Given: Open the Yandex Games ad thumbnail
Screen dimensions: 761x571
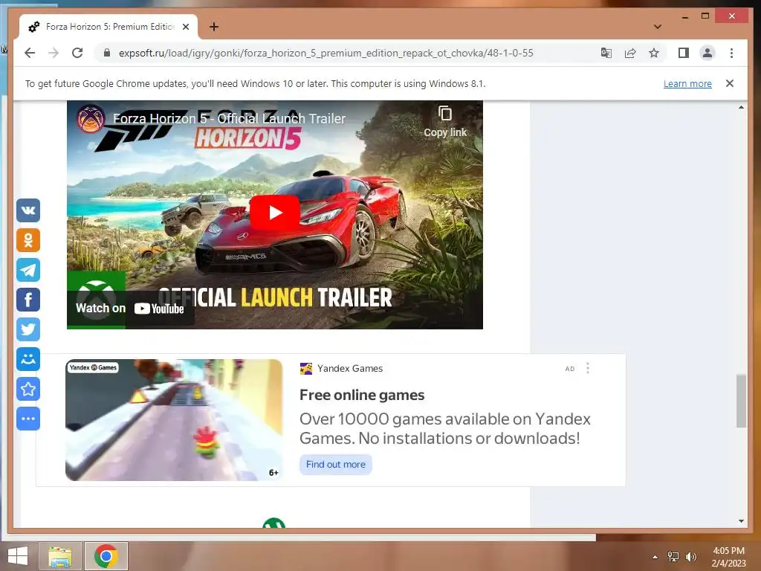Looking at the screenshot, I should [x=174, y=420].
